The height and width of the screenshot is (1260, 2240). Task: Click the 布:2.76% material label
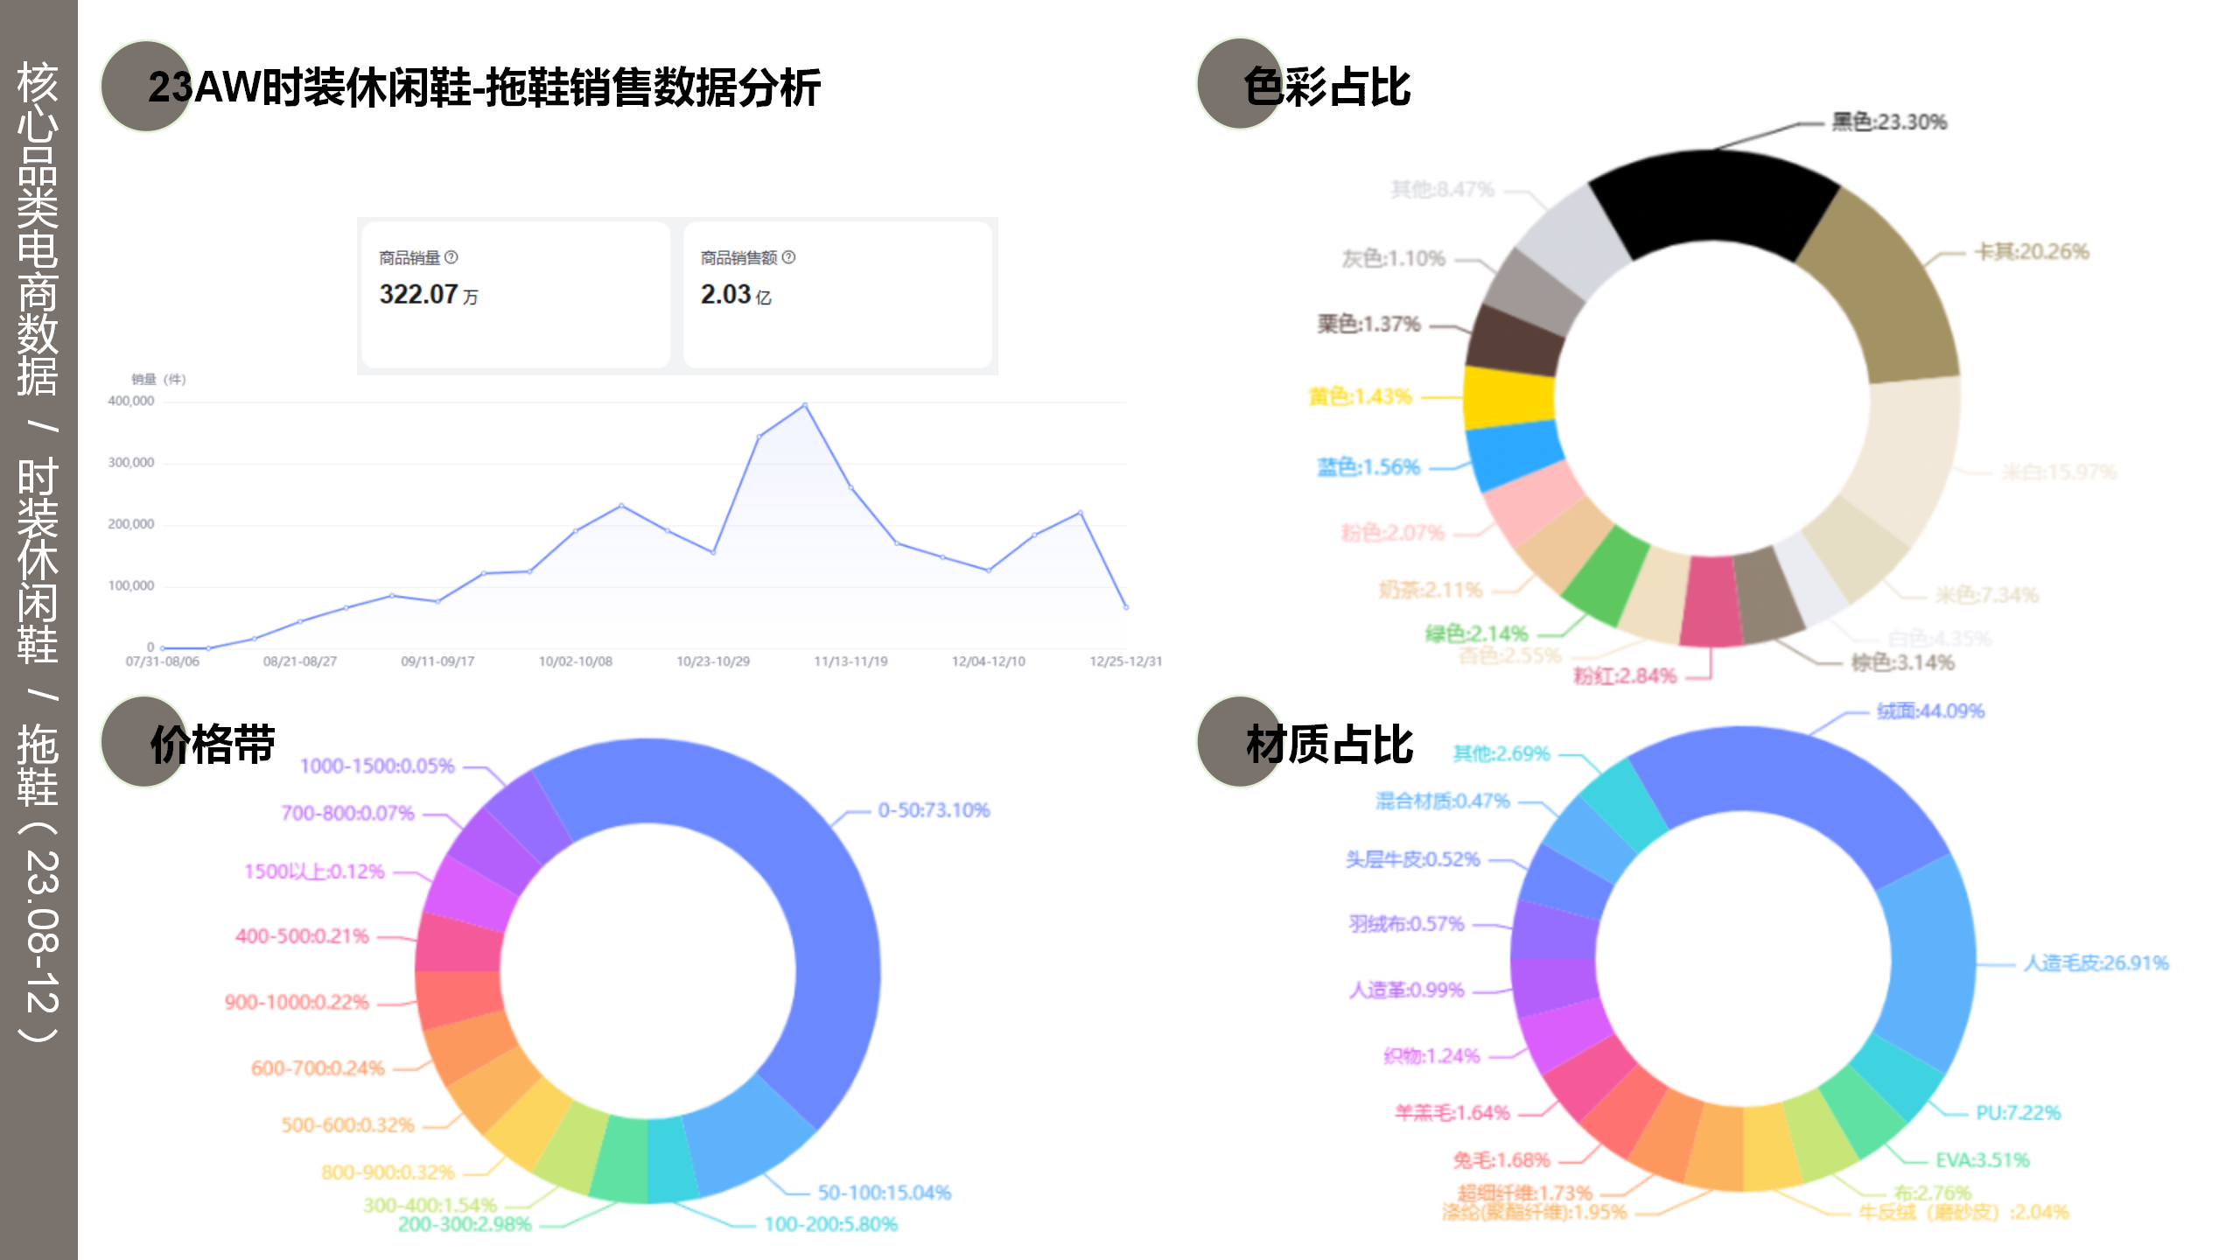coord(1932,1193)
